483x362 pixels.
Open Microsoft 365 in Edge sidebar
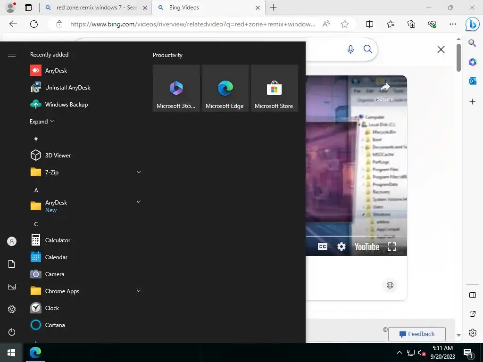coord(472,62)
